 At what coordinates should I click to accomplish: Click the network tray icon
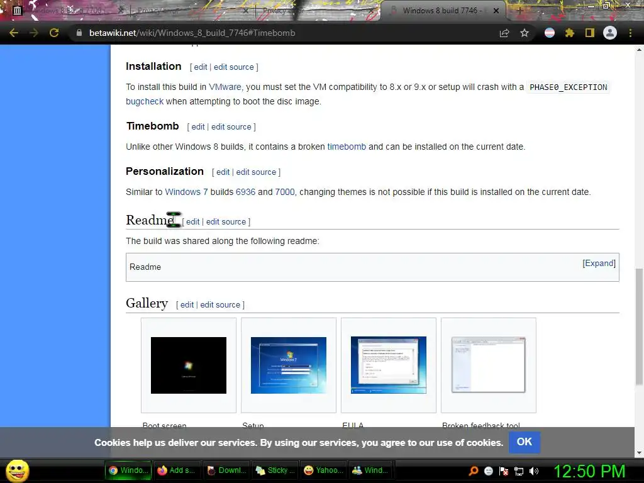click(x=519, y=472)
